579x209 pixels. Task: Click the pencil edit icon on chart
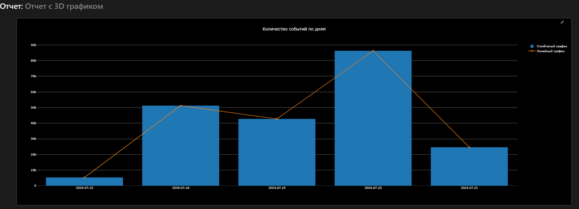tap(562, 22)
